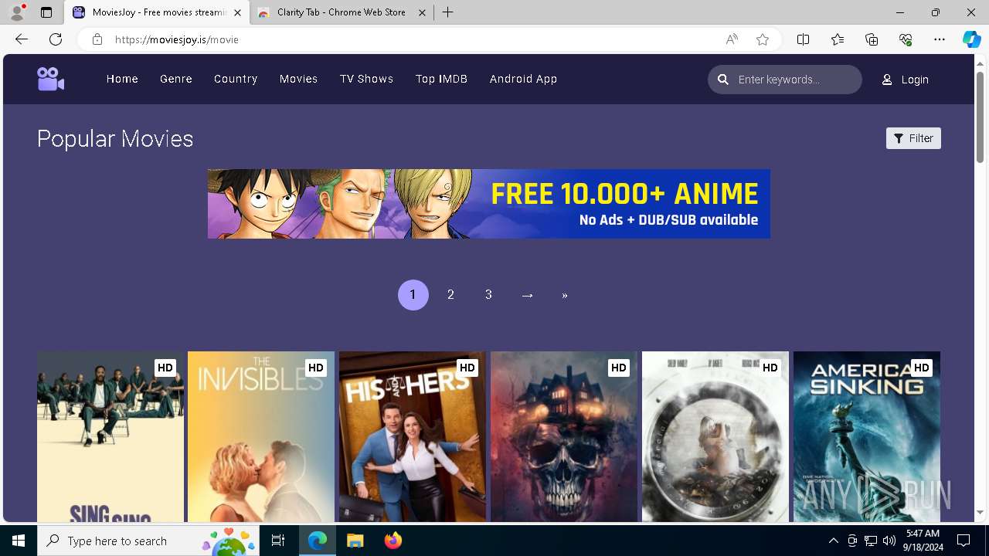Open Browser essentials icon
The image size is (989, 556).
[x=906, y=39]
